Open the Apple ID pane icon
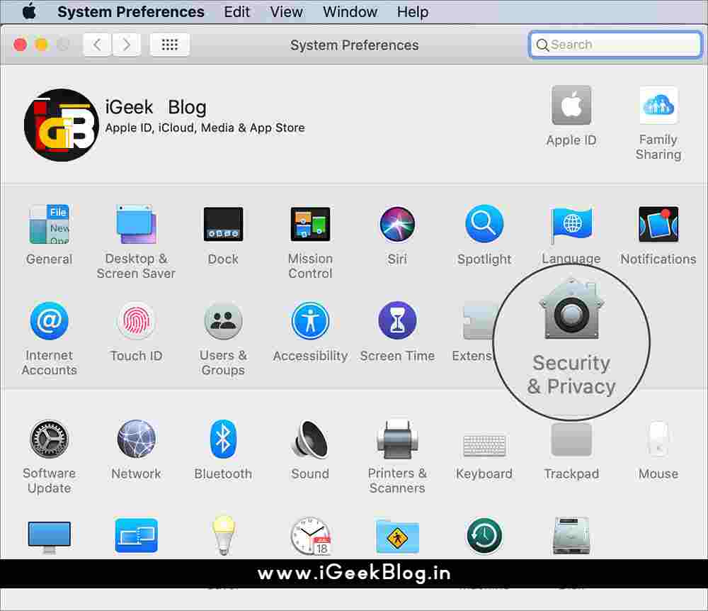The image size is (708, 611). tap(571, 116)
